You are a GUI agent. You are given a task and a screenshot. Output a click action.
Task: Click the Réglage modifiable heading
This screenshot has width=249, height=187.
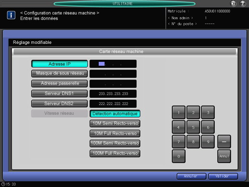point(32,42)
